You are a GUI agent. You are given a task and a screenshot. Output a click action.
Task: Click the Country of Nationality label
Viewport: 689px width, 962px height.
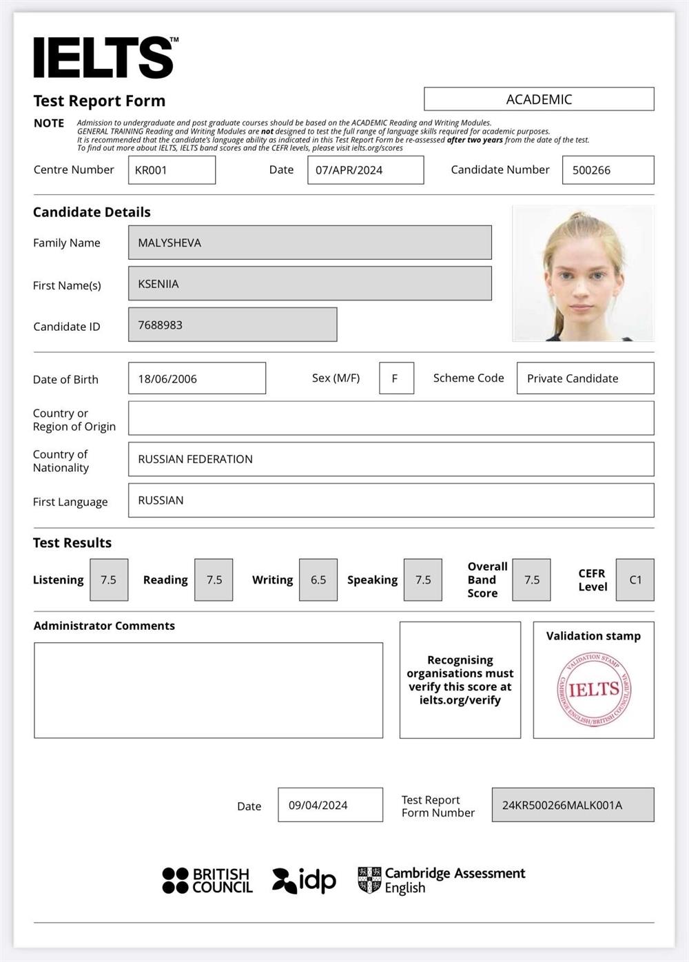pyautogui.click(x=61, y=461)
